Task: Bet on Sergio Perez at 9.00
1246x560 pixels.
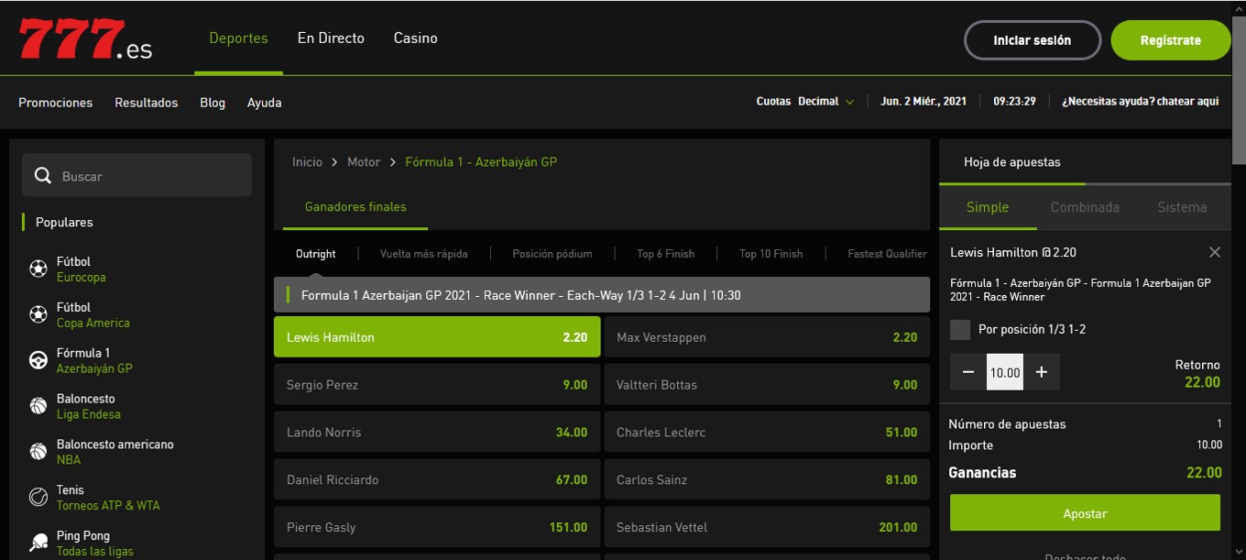Action: [437, 385]
